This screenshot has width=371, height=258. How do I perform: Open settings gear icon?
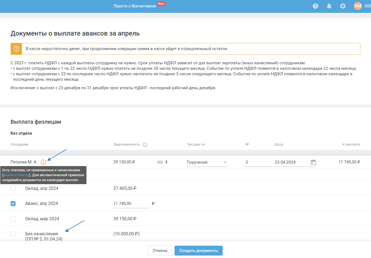tap(343, 6)
